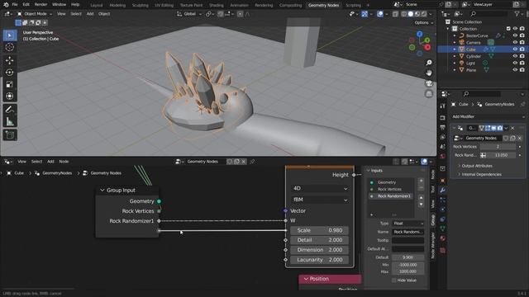Screen dimensions: 529x297
Task: Open the node editor Add menu
Action: click(x=50, y=162)
